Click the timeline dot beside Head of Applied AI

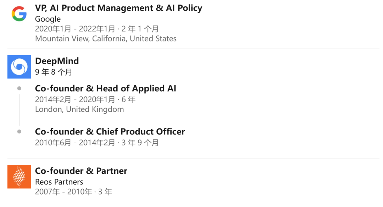click(x=19, y=88)
